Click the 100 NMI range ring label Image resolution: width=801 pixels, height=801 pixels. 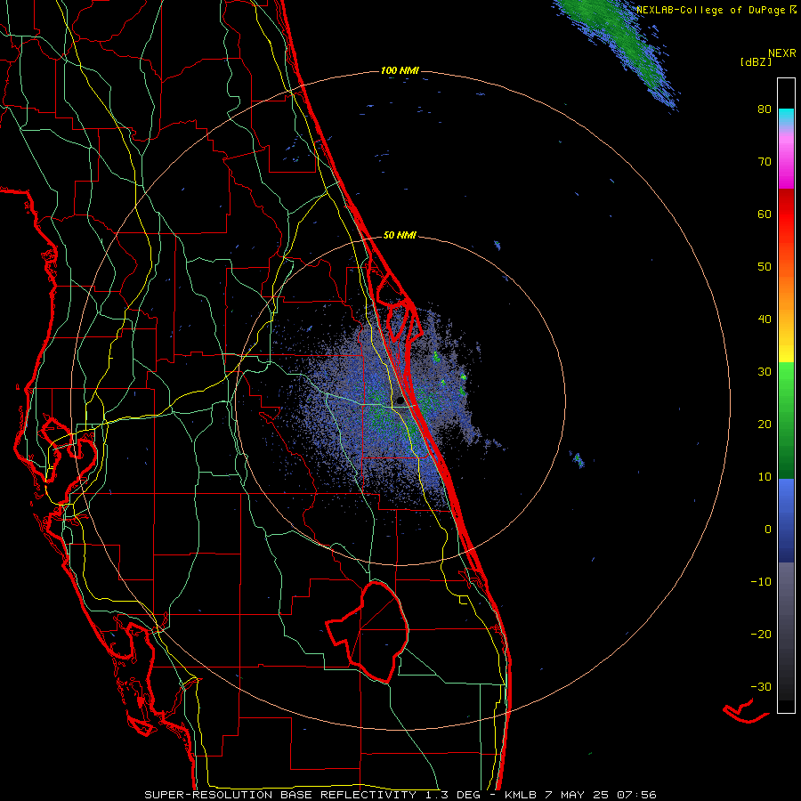(400, 70)
